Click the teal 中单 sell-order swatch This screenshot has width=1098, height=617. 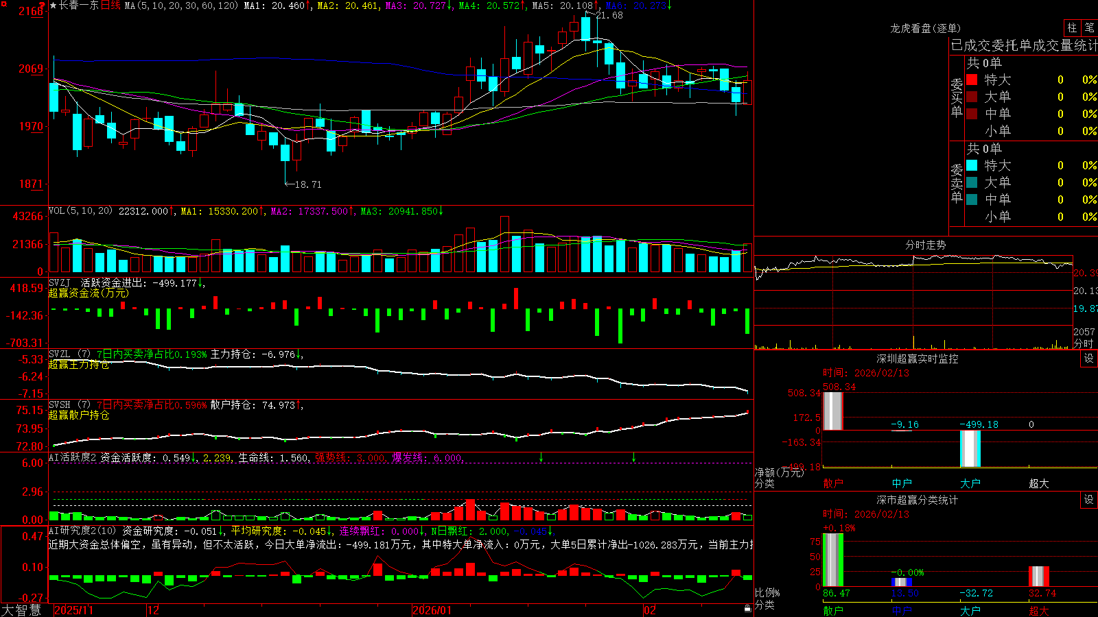tap(972, 199)
